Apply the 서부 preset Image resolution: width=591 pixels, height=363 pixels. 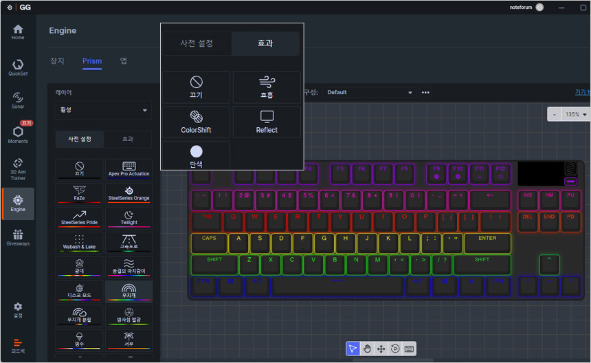click(x=129, y=340)
